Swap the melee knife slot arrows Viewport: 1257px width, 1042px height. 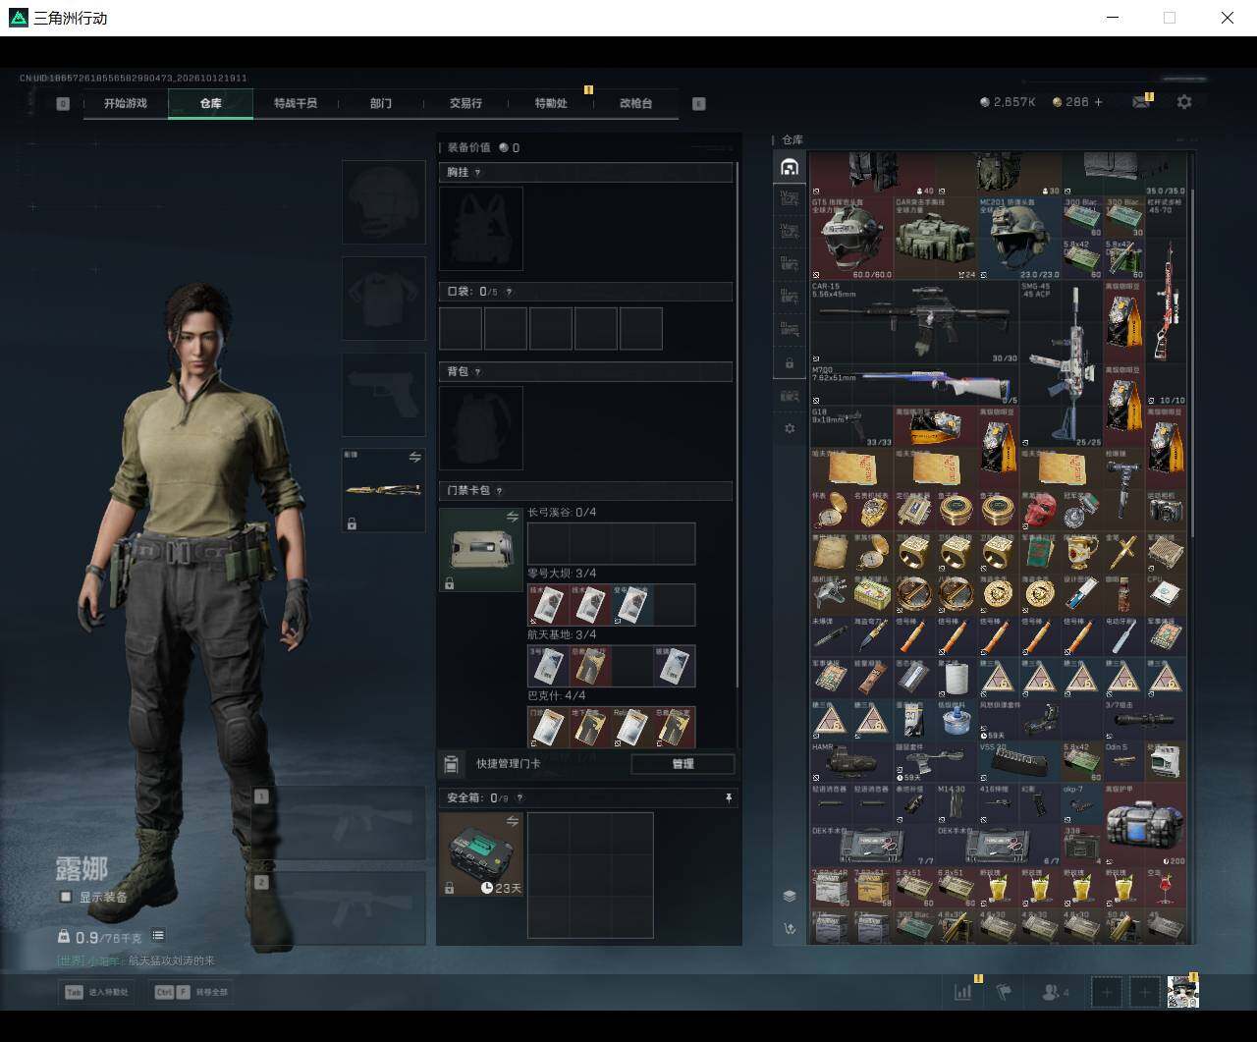[414, 458]
